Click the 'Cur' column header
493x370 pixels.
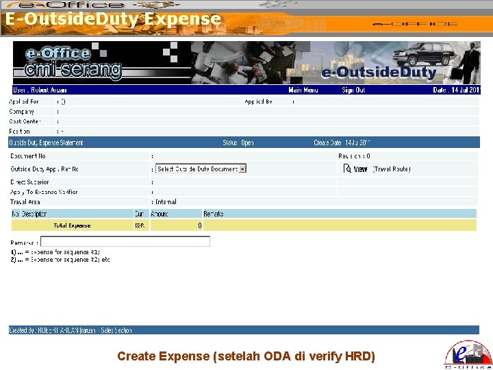coord(139,214)
